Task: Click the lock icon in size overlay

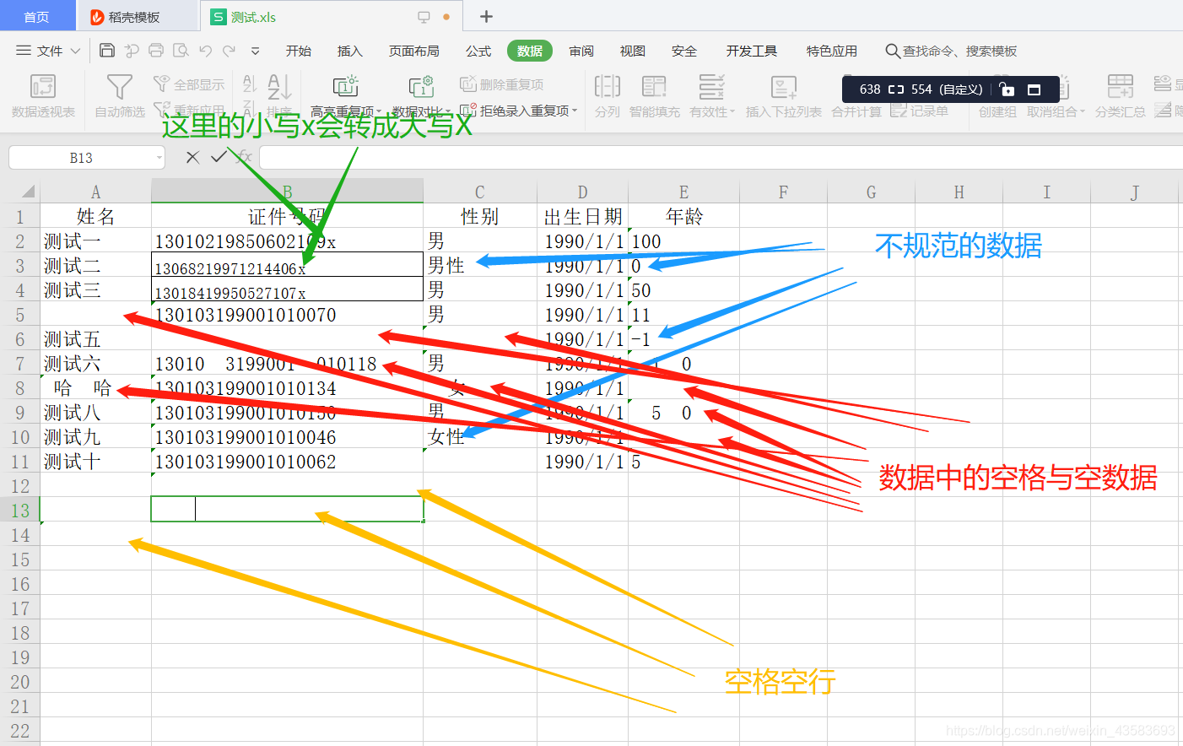Action: click(x=1006, y=89)
